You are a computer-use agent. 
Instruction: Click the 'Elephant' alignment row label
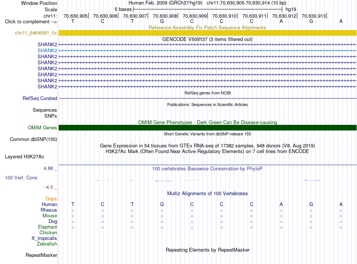click(x=47, y=227)
